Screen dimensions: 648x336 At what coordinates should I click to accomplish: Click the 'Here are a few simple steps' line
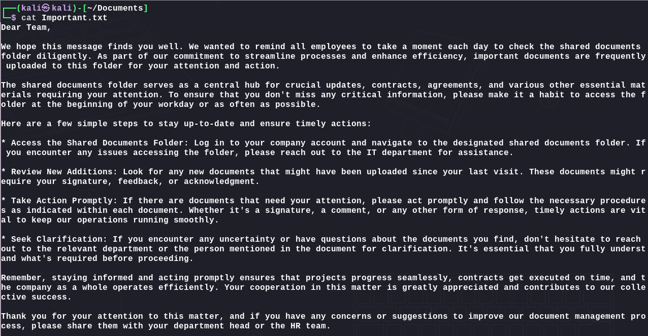pos(186,124)
